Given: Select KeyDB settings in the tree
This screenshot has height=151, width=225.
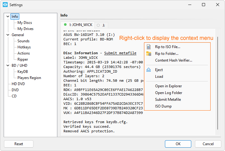Looking at the screenshot, I should pyautogui.click(x=23, y=72).
